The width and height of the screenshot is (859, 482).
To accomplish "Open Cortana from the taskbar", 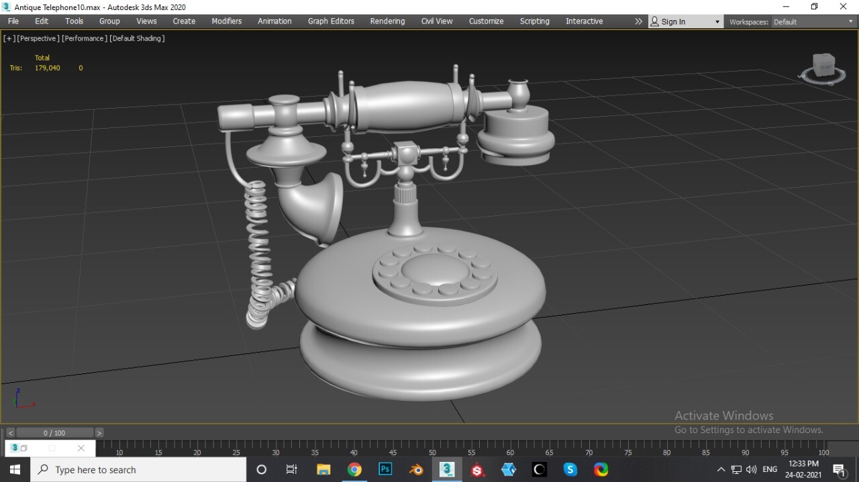I will tap(262, 470).
